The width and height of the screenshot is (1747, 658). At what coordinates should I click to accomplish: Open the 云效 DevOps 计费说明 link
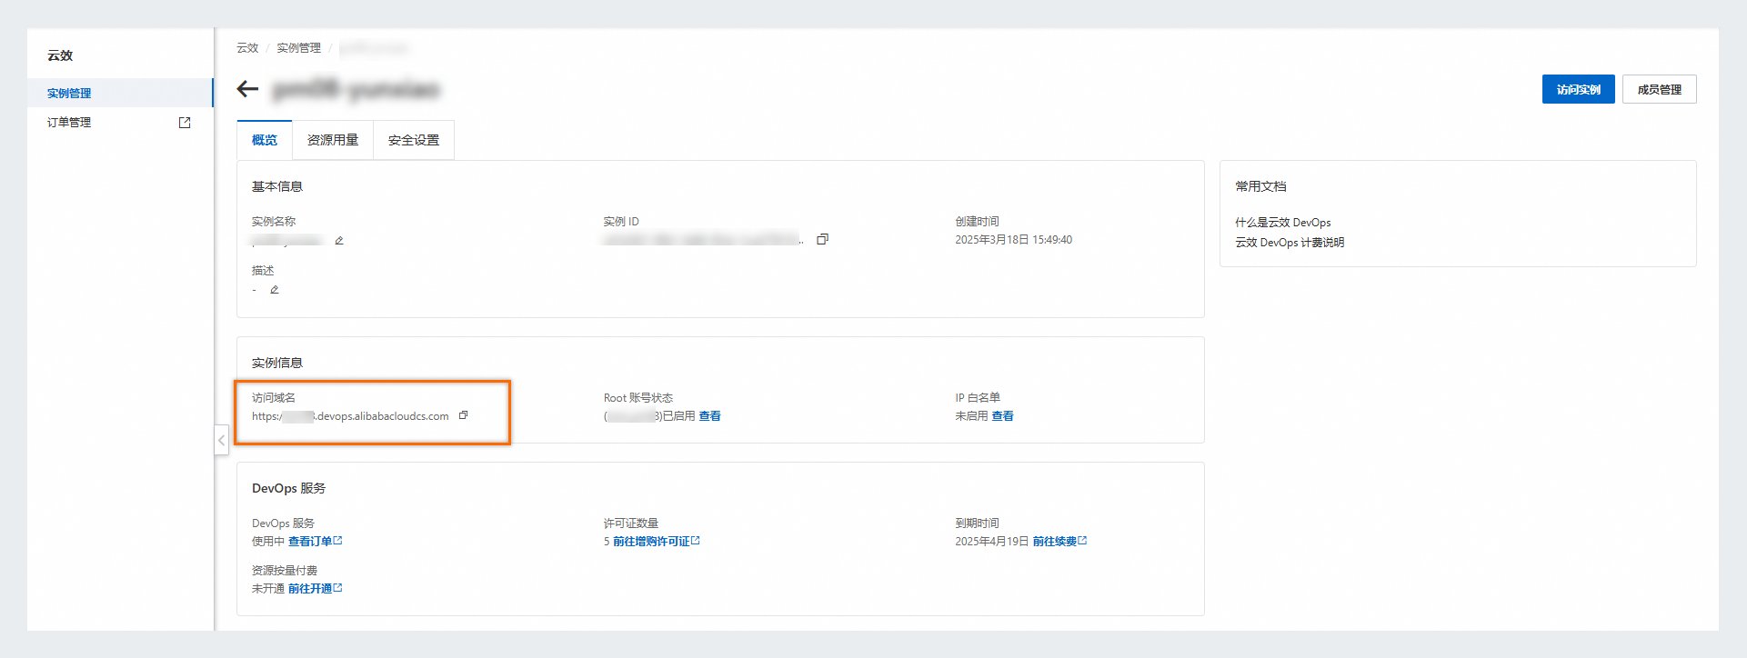tap(1290, 243)
